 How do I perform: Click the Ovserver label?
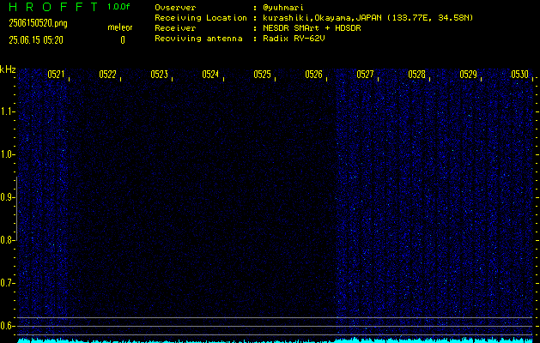[x=175, y=8]
